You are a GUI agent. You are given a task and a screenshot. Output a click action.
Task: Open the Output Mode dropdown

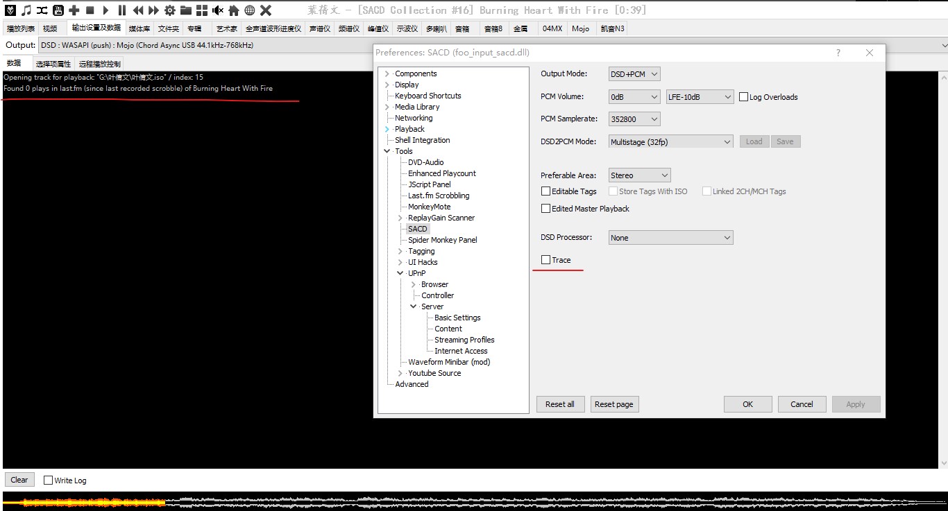(x=634, y=74)
